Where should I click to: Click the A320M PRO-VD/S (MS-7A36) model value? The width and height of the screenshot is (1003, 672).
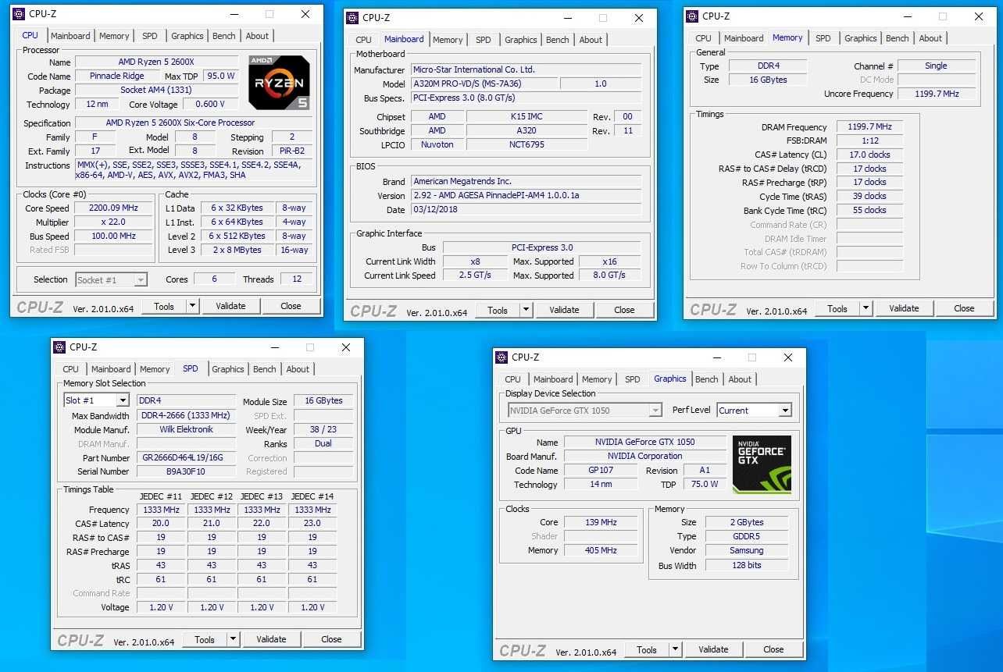tap(484, 84)
